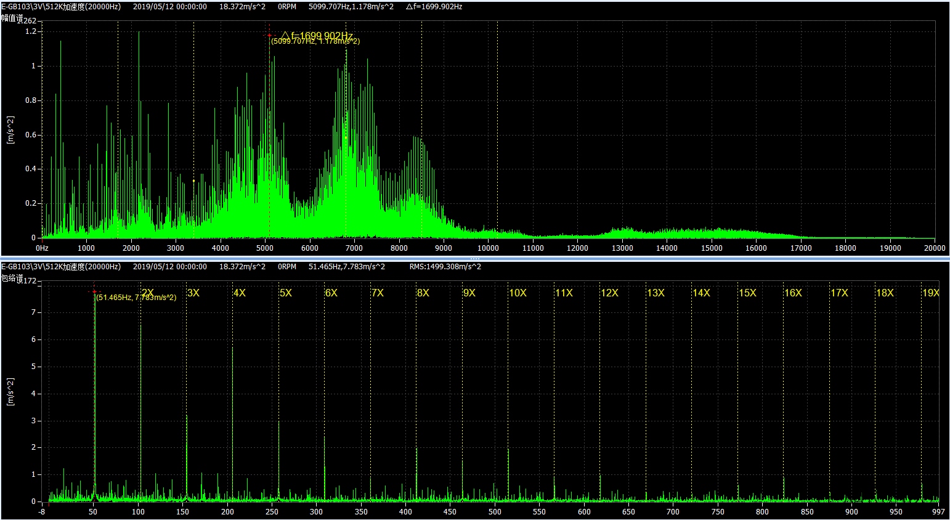Click the [m/s^2] Y-axis unit label of the top chart
This screenshot has width=950, height=520.
point(10,130)
